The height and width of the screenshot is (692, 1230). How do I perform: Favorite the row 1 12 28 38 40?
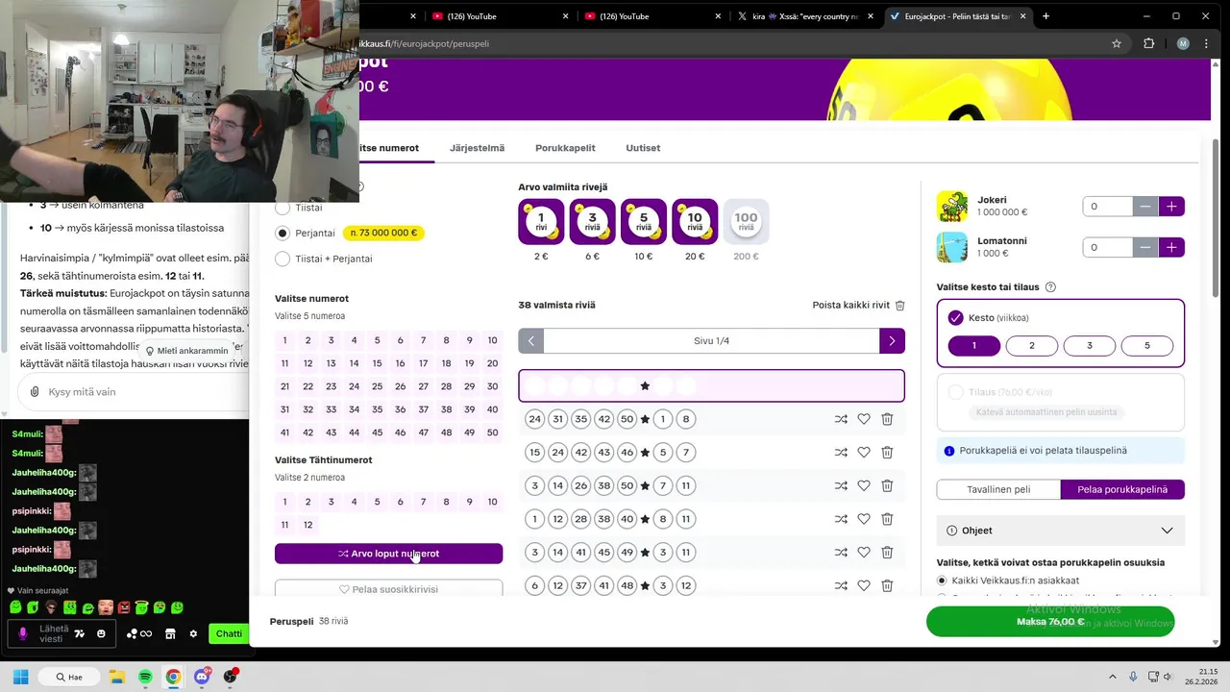point(864,519)
